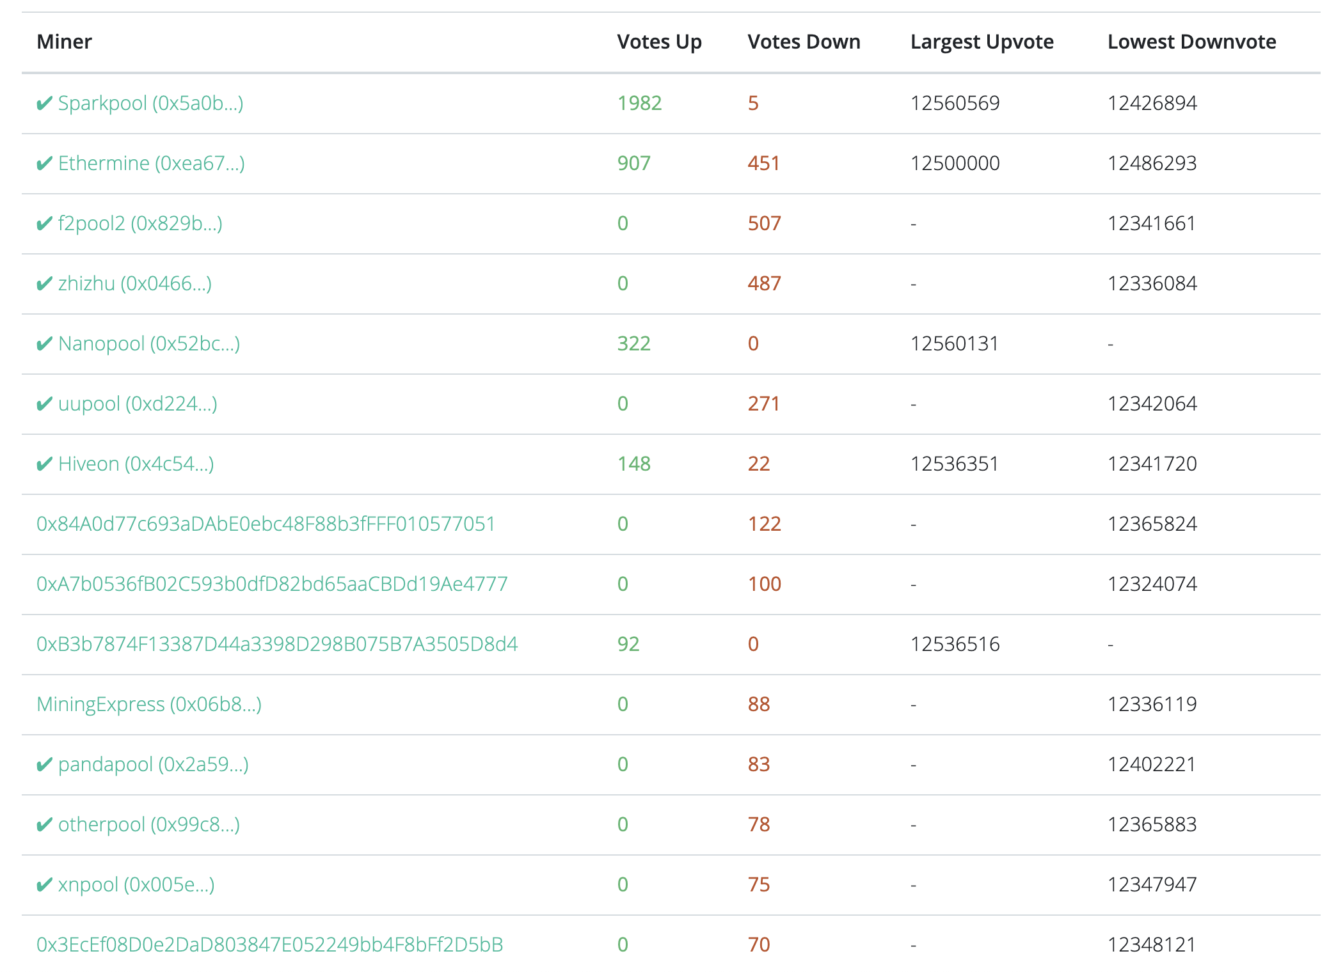Click the checkmark icon next to zhizhu
This screenshot has width=1336, height=972.
(44, 283)
